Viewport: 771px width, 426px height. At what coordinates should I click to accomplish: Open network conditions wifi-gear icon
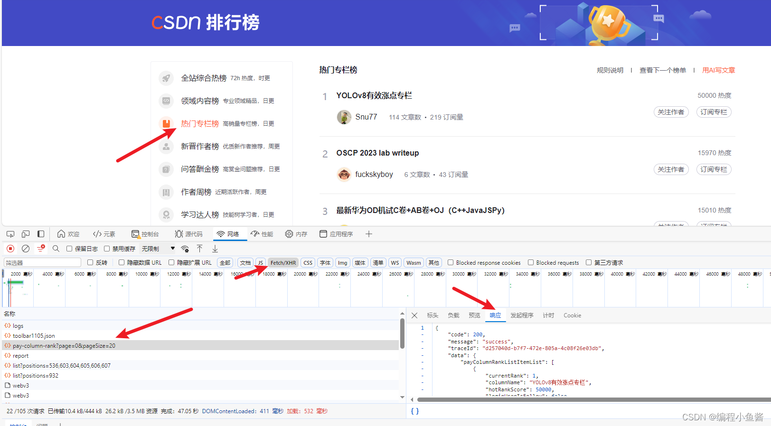(185, 249)
